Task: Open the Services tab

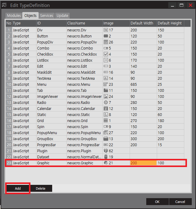Action: coord(46,16)
